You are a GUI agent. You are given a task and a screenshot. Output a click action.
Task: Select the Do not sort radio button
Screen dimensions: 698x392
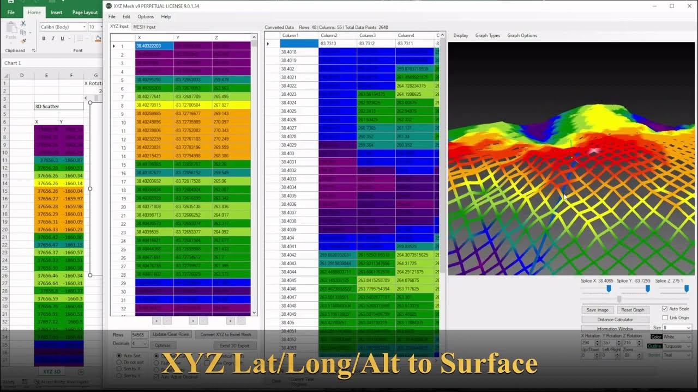(119, 362)
